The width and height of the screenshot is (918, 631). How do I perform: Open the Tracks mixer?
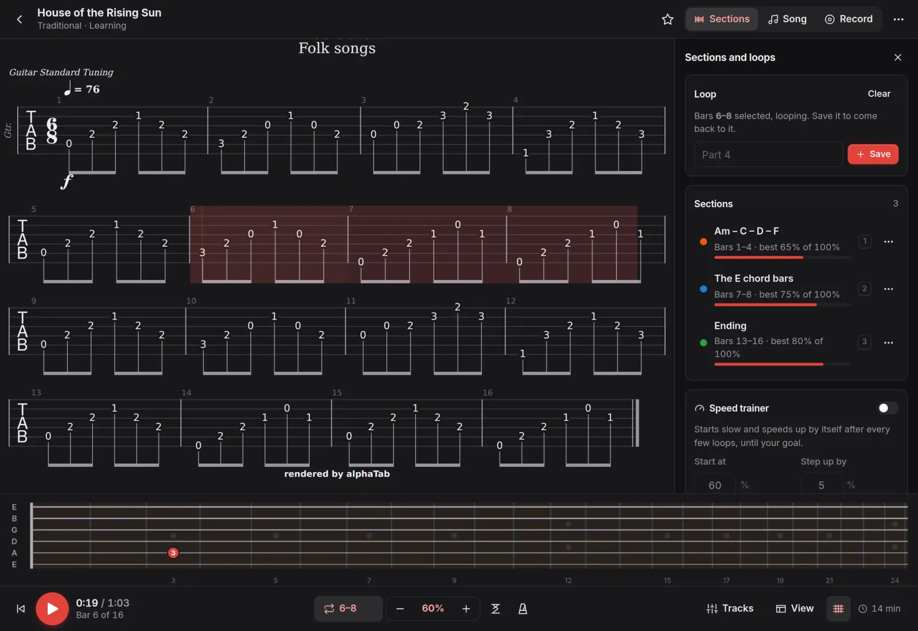[x=730, y=609]
